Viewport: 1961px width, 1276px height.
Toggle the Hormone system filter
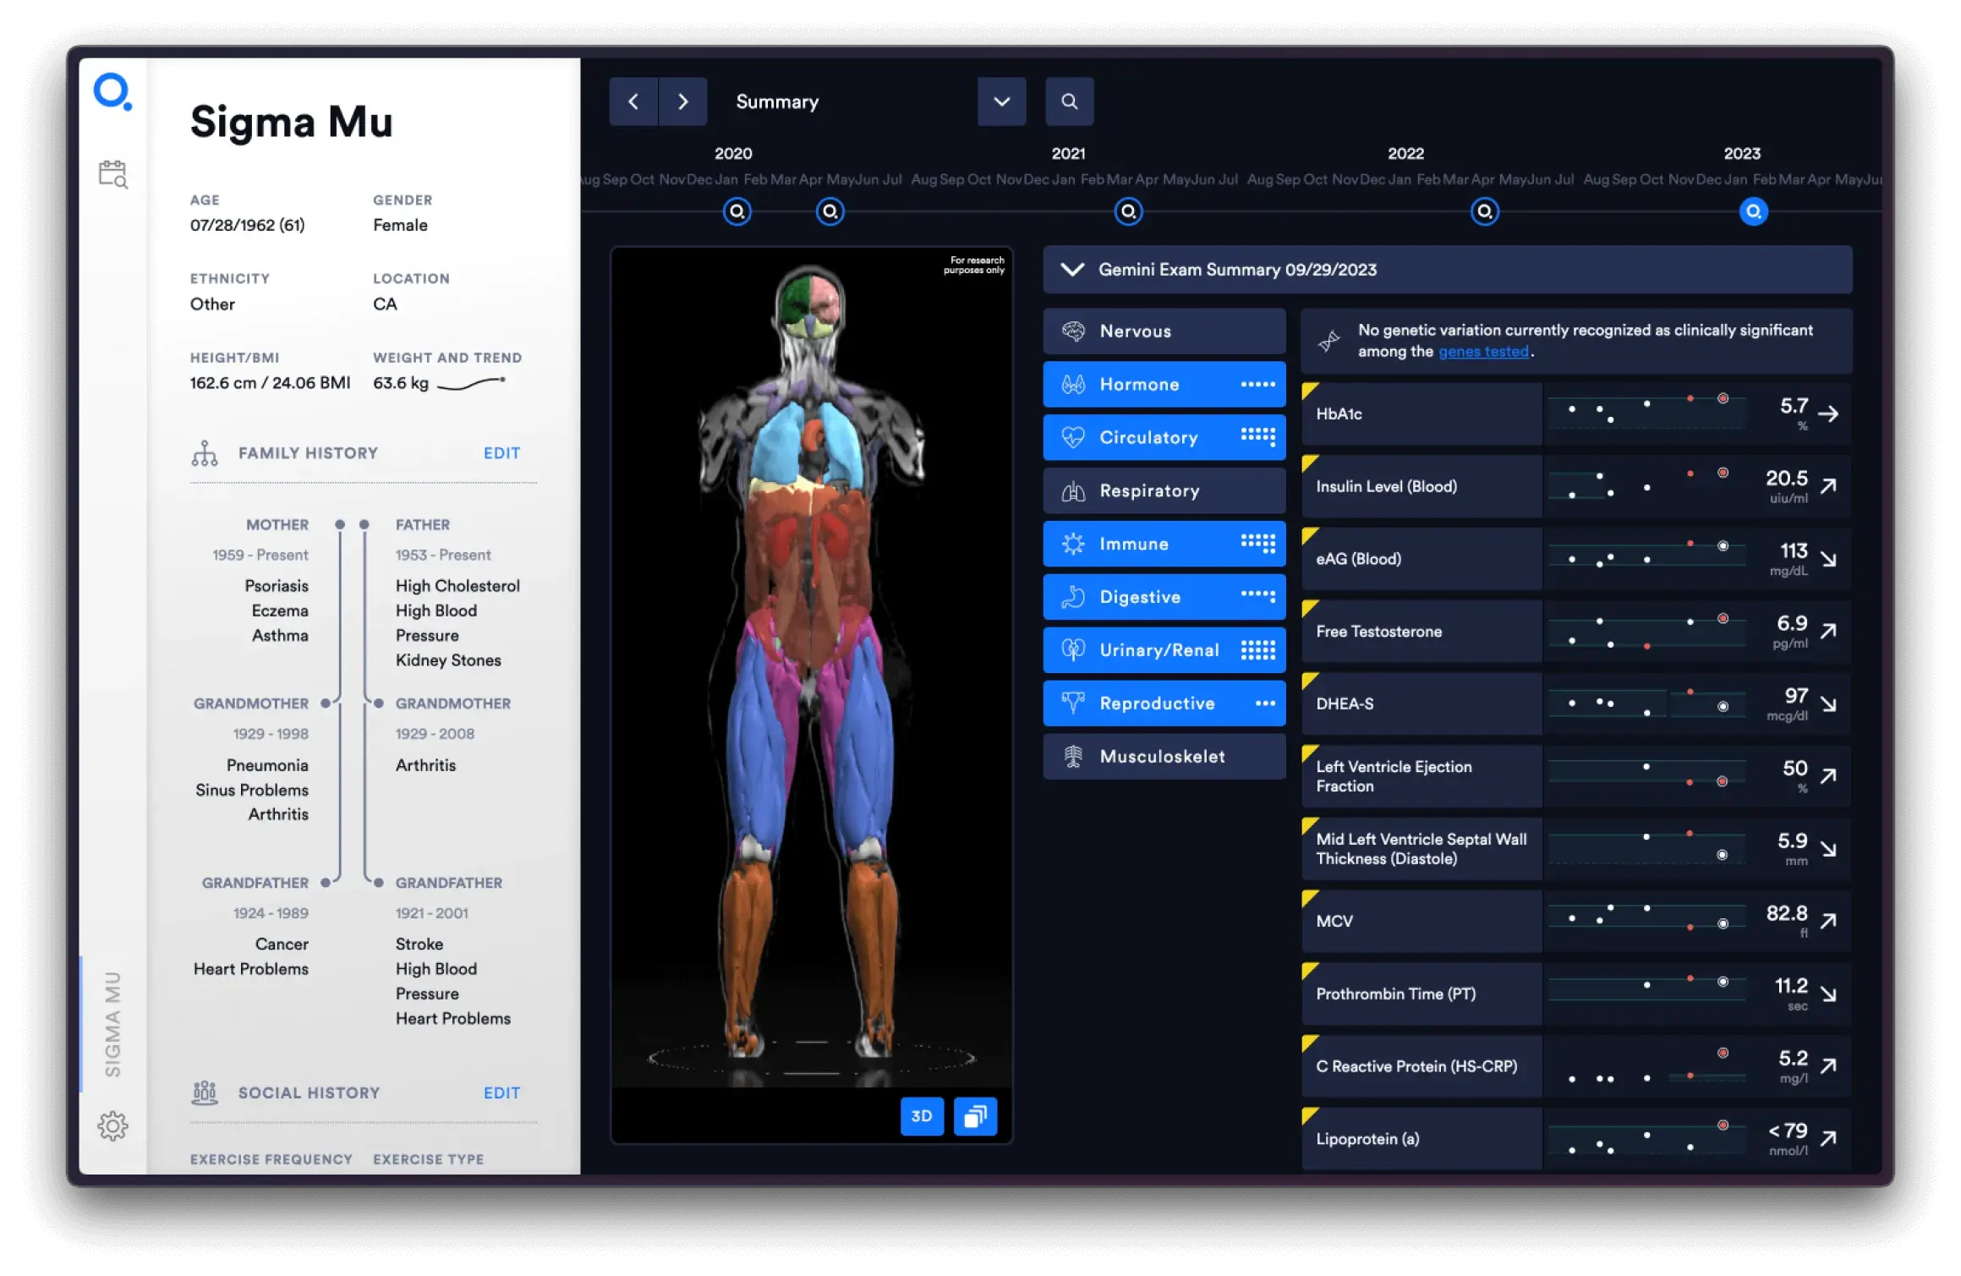(x=1164, y=385)
